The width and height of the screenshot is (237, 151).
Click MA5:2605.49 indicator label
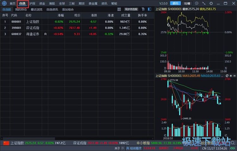pyautogui.click(x=191, y=76)
